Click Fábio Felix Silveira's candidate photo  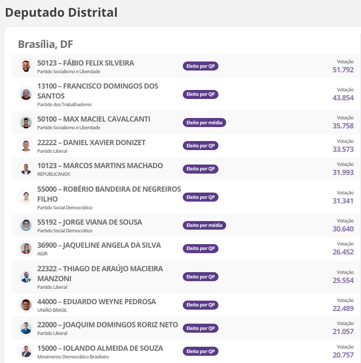click(x=26, y=66)
